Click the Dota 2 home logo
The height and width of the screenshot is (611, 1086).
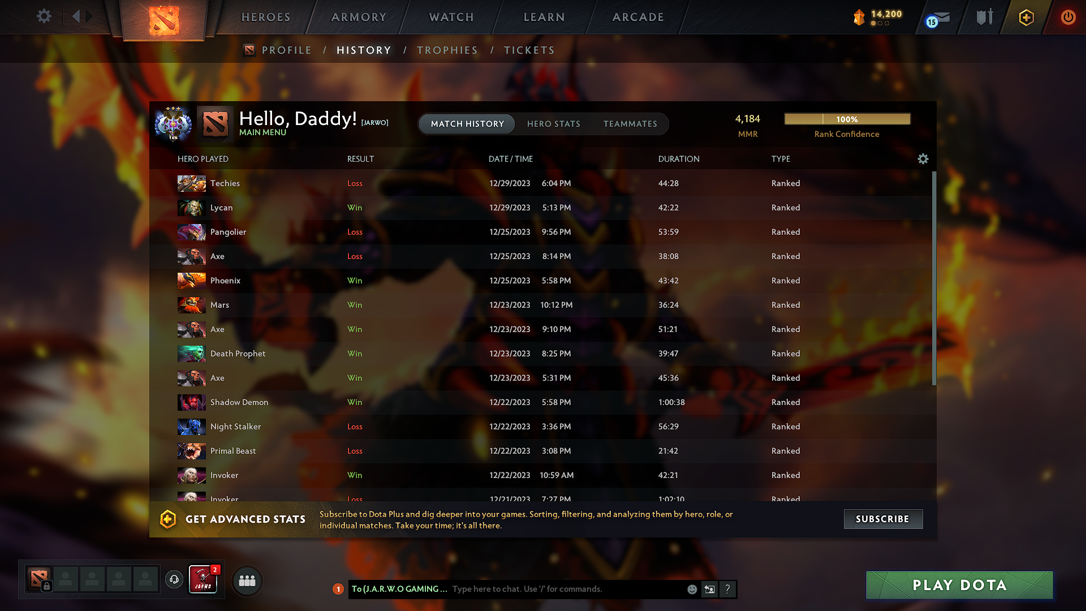pos(164,20)
